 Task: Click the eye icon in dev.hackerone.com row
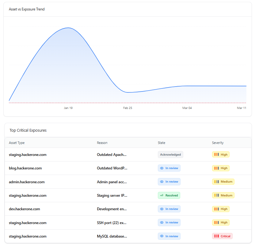(x=162, y=209)
